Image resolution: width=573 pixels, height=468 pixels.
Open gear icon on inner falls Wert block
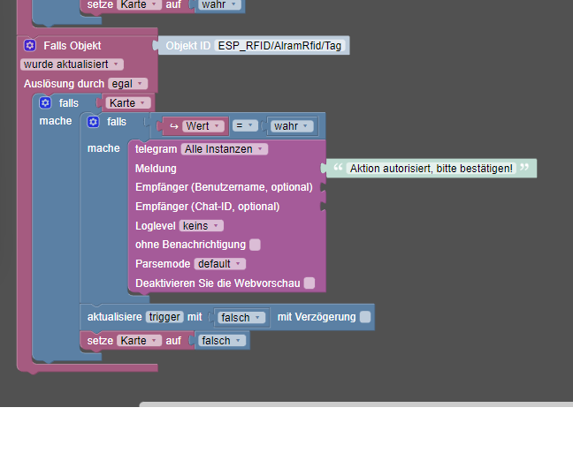(x=93, y=122)
